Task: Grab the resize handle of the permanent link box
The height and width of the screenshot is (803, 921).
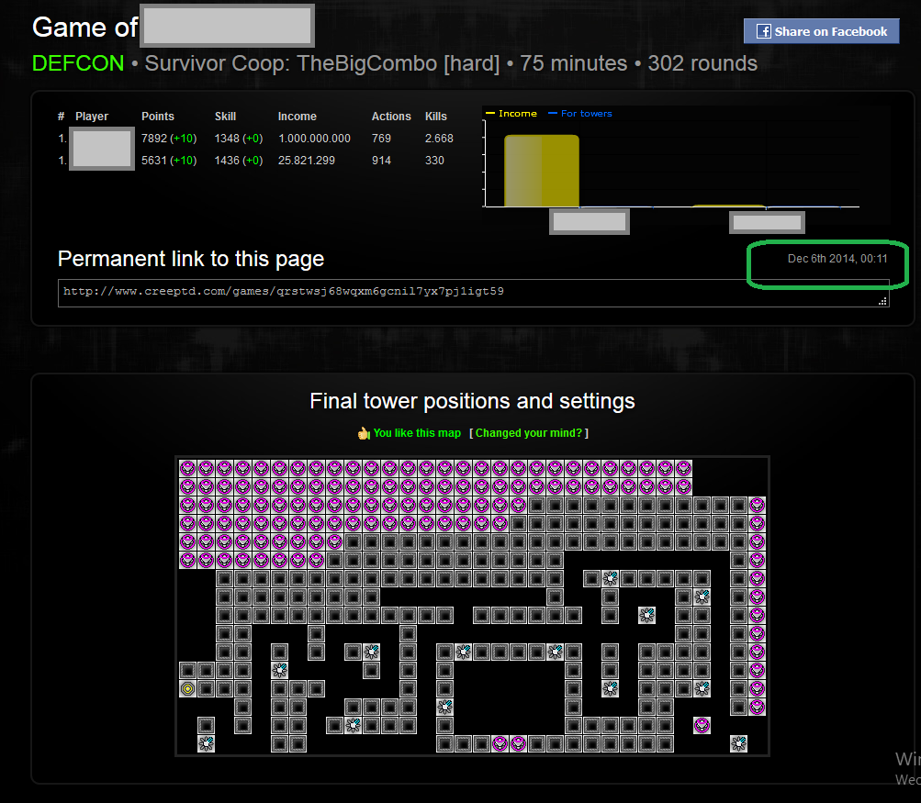Action: click(x=882, y=300)
